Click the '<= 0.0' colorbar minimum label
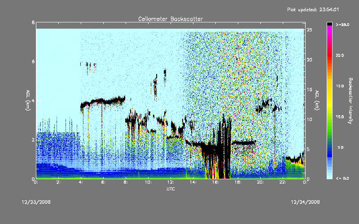 pos(342,178)
